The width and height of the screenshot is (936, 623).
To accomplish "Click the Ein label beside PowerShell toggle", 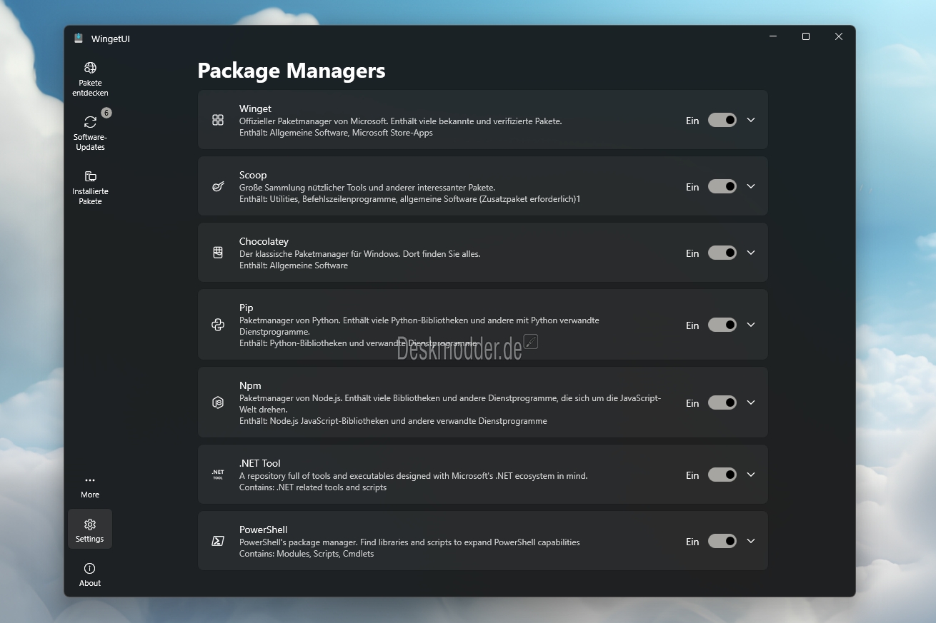I will (x=692, y=542).
